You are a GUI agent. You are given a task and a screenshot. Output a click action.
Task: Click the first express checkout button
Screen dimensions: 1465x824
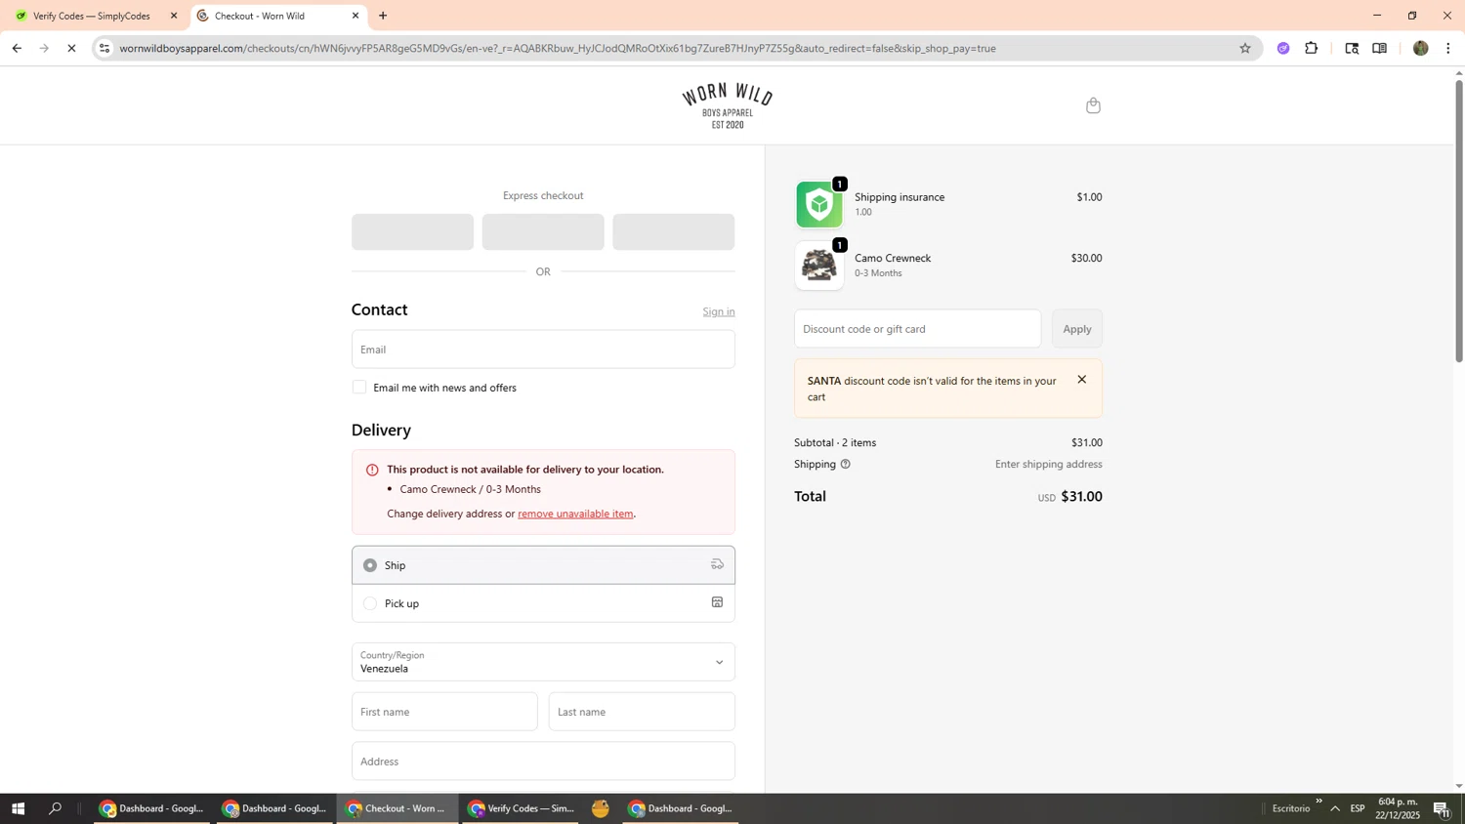tap(412, 232)
